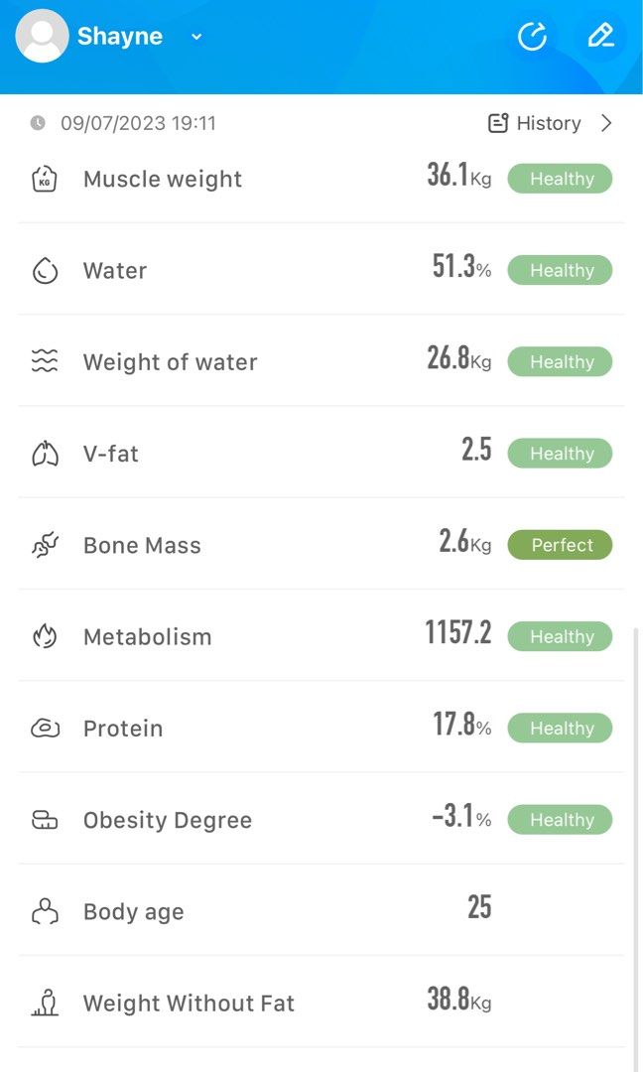The height and width of the screenshot is (1072, 643).
Task: Click the Weight Without Fat measuring icon
Action: point(44,1003)
